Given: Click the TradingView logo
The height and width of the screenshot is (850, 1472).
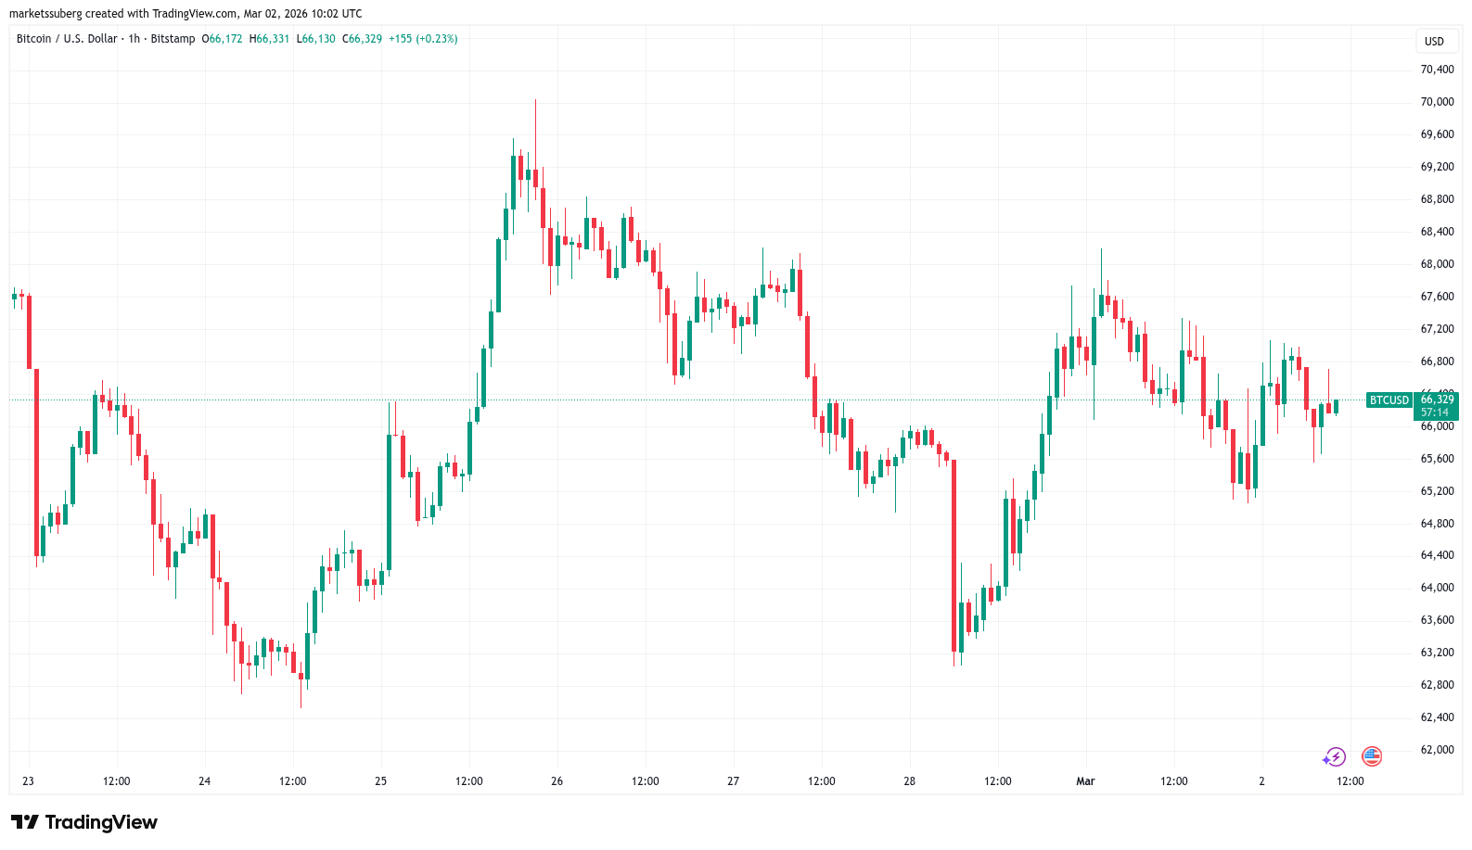Looking at the screenshot, I should (84, 822).
